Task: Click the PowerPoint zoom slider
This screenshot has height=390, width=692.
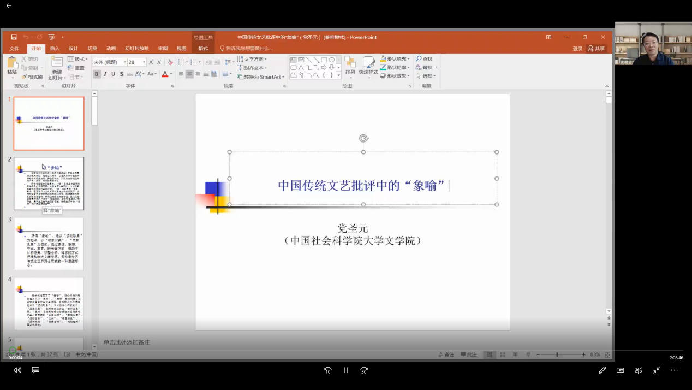Action: (x=557, y=354)
